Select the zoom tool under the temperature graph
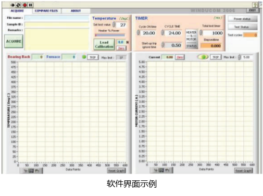 31,171
